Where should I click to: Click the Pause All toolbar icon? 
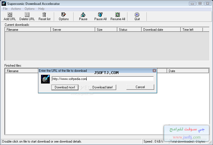coord(100,15)
